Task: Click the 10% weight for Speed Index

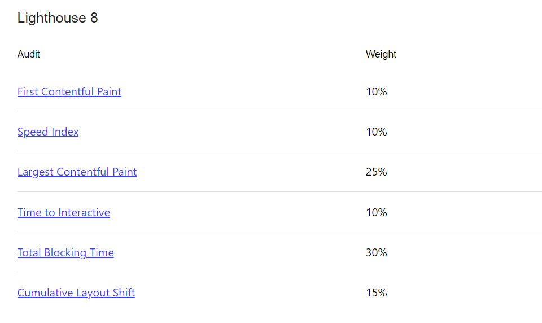Action: click(377, 132)
